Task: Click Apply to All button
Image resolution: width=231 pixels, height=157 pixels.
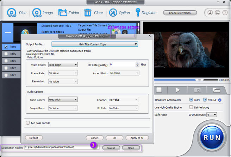Action: point(137,138)
